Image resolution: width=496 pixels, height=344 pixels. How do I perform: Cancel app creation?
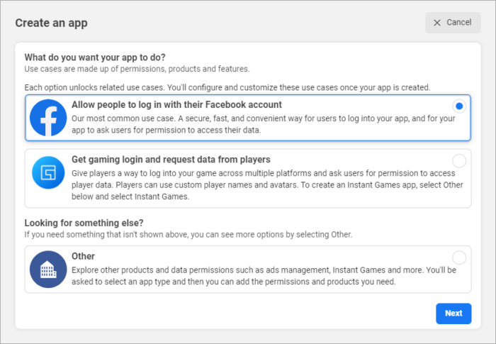[x=453, y=23]
